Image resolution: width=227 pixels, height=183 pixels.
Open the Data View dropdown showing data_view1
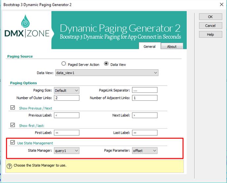click(107, 73)
